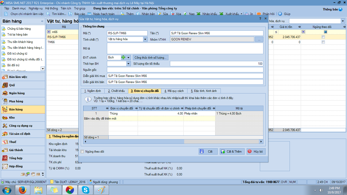The height and width of the screenshot is (195, 347).
Task: Click the Cất & Thêm button
Action: [x=232, y=152]
